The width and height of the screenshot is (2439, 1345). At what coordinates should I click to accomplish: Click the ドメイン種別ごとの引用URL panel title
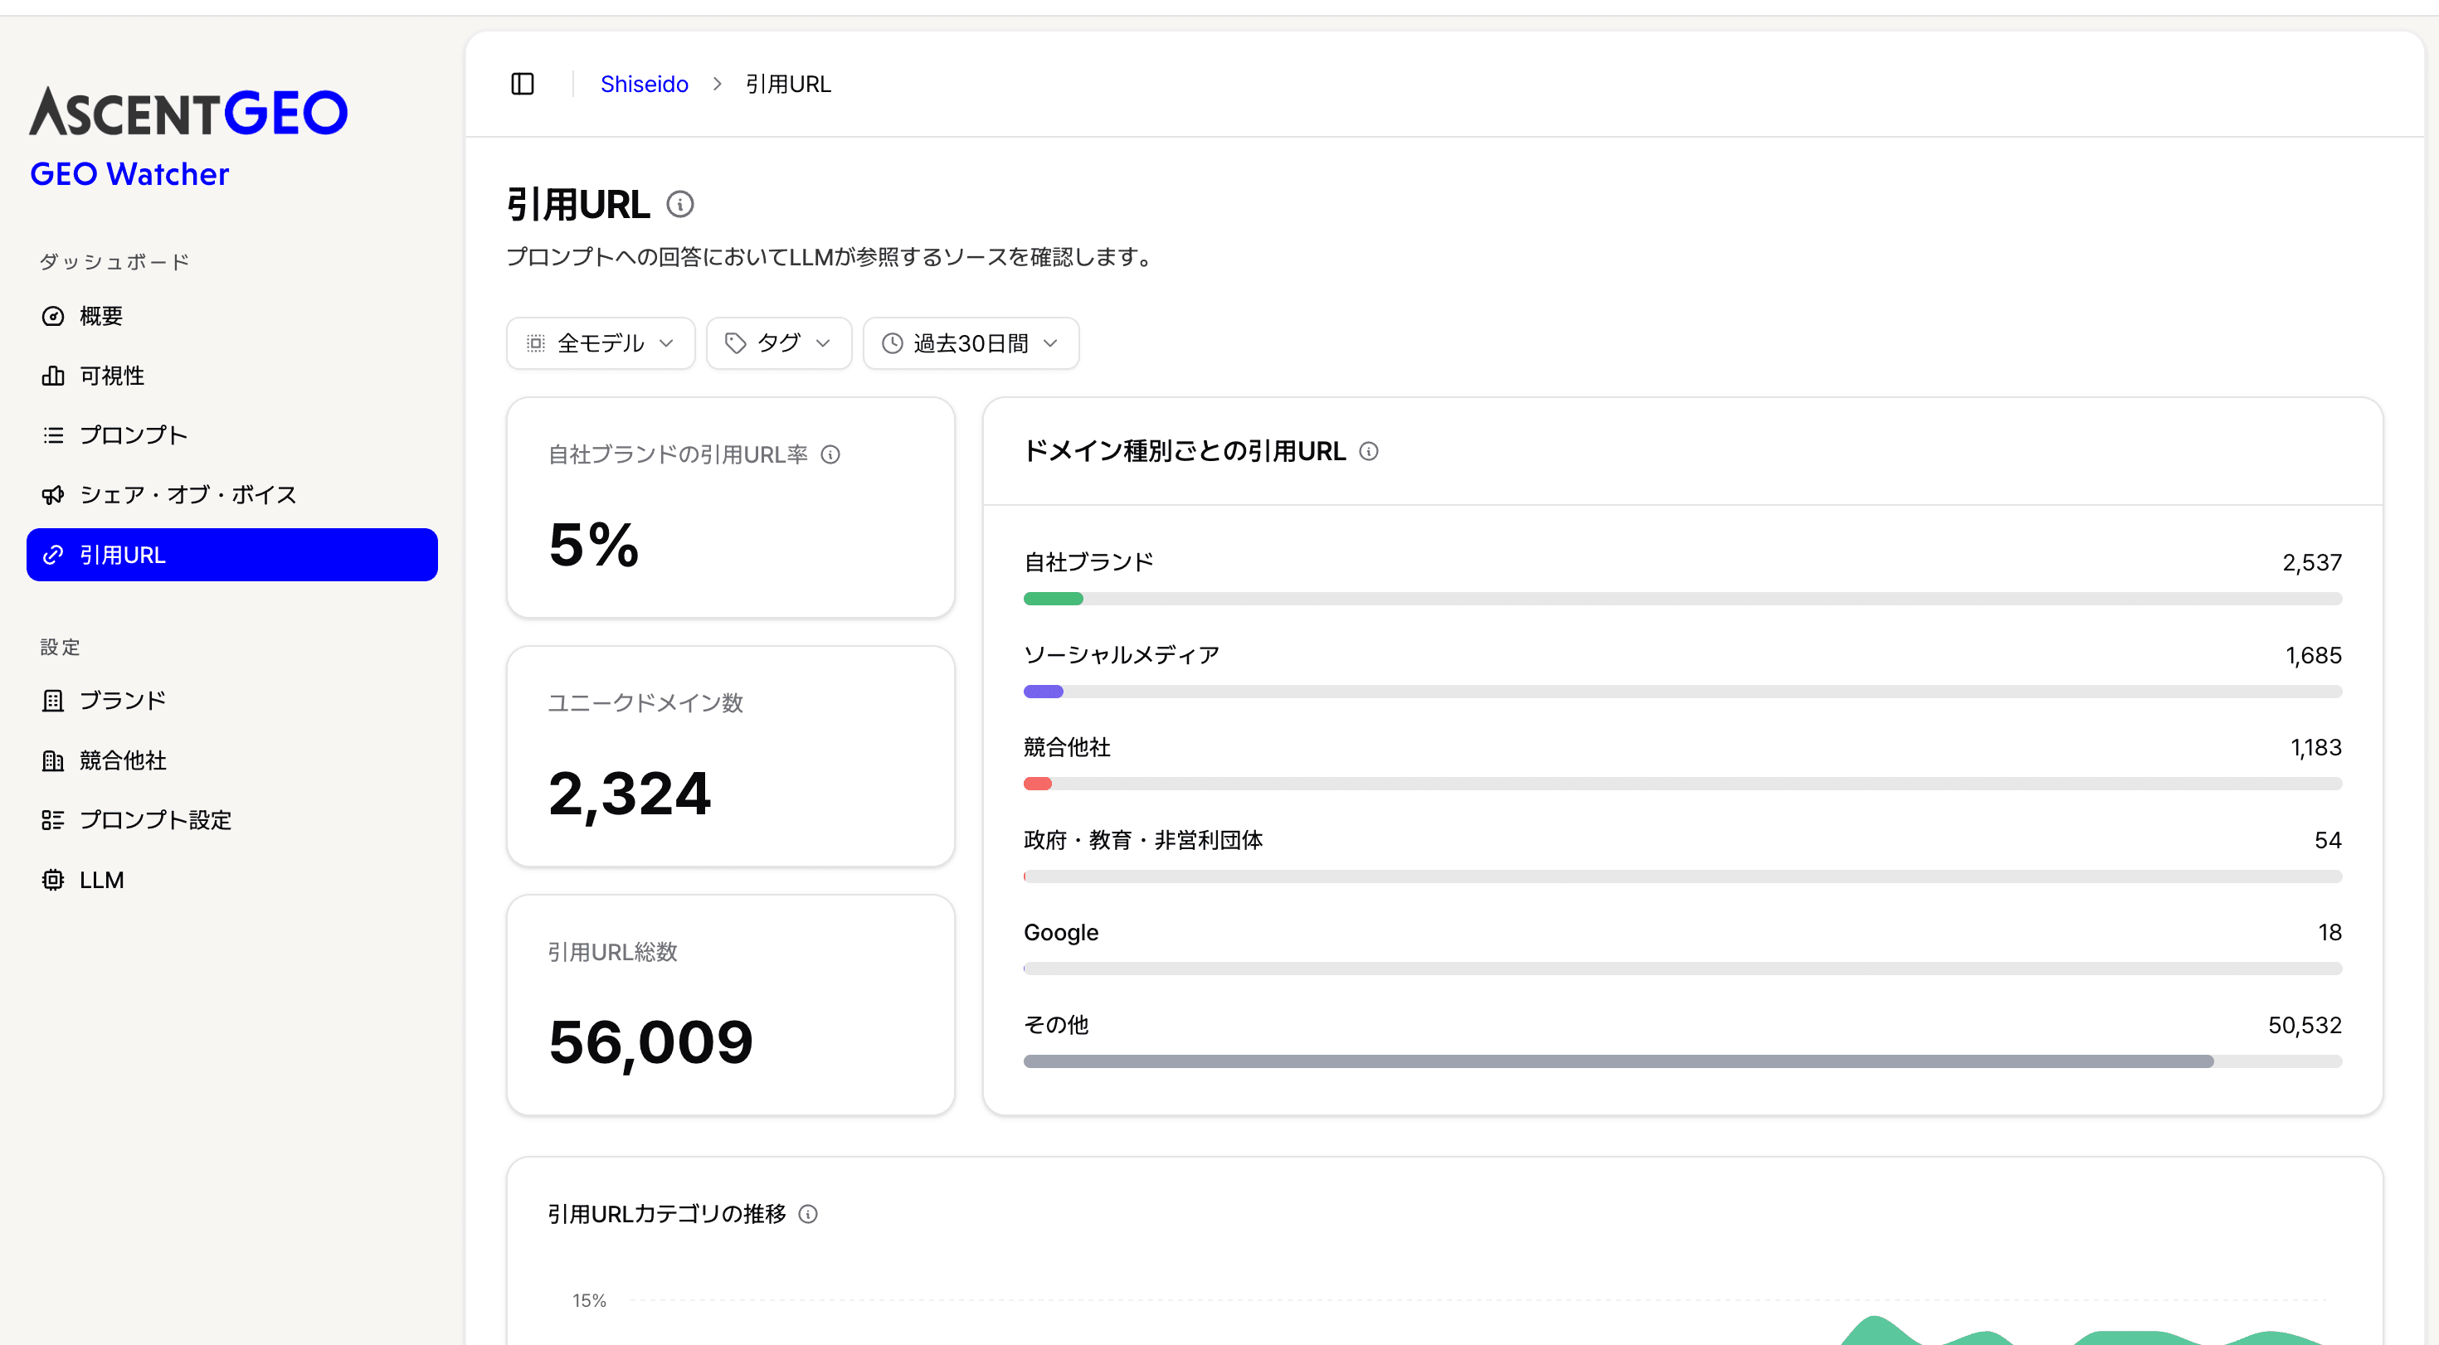pyautogui.click(x=1185, y=451)
